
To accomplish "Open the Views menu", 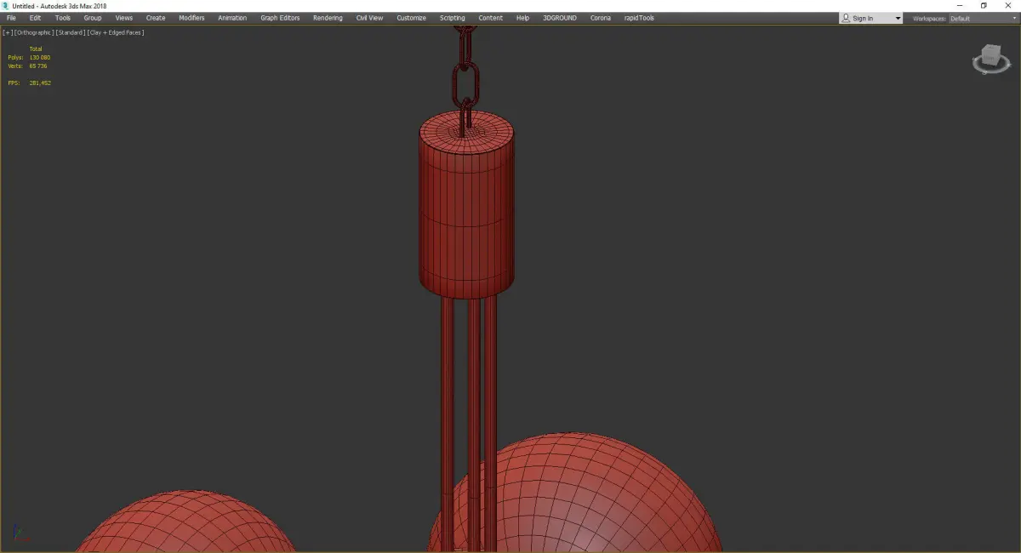I will [124, 18].
